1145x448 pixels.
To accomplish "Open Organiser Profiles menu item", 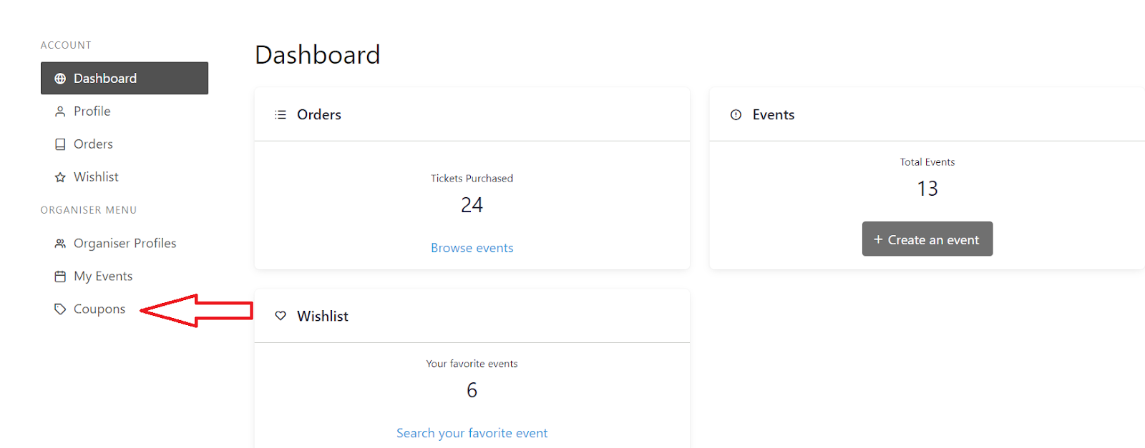I will (x=125, y=244).
